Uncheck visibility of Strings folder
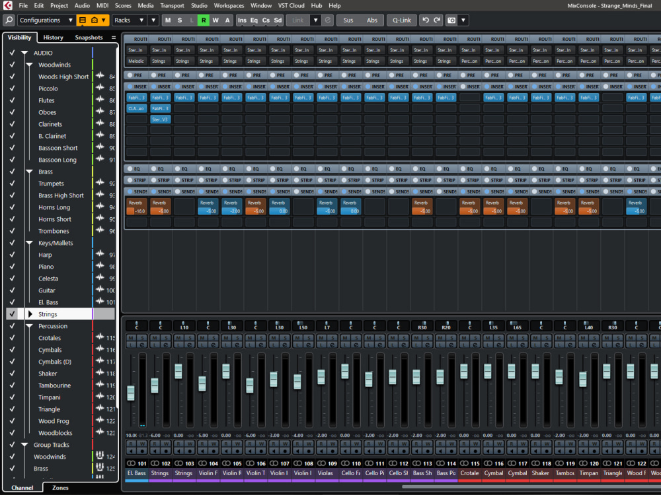The image size is (661, 495). tap(12, 314)
